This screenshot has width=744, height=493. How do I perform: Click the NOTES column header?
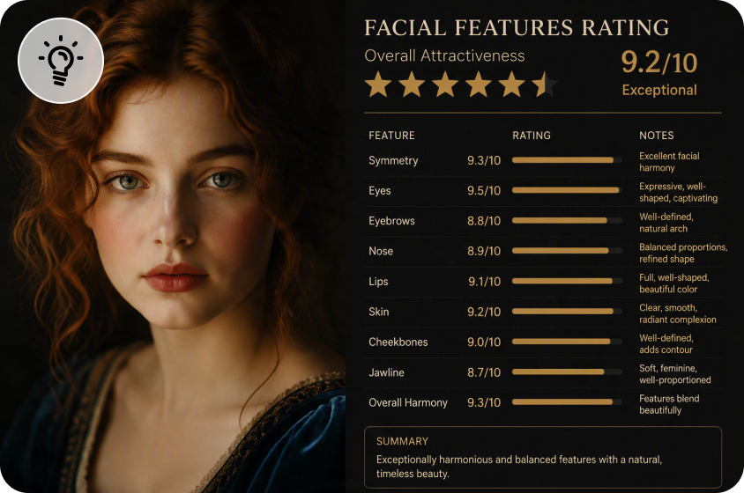click(656, 136)
